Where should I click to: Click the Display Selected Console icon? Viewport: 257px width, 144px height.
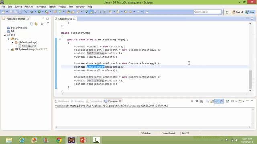tap(233, 101)
